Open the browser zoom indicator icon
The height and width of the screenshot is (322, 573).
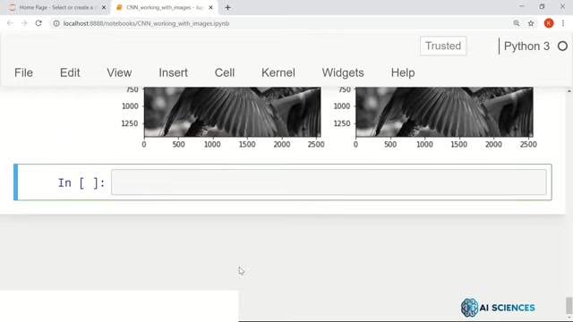[517, 23]
